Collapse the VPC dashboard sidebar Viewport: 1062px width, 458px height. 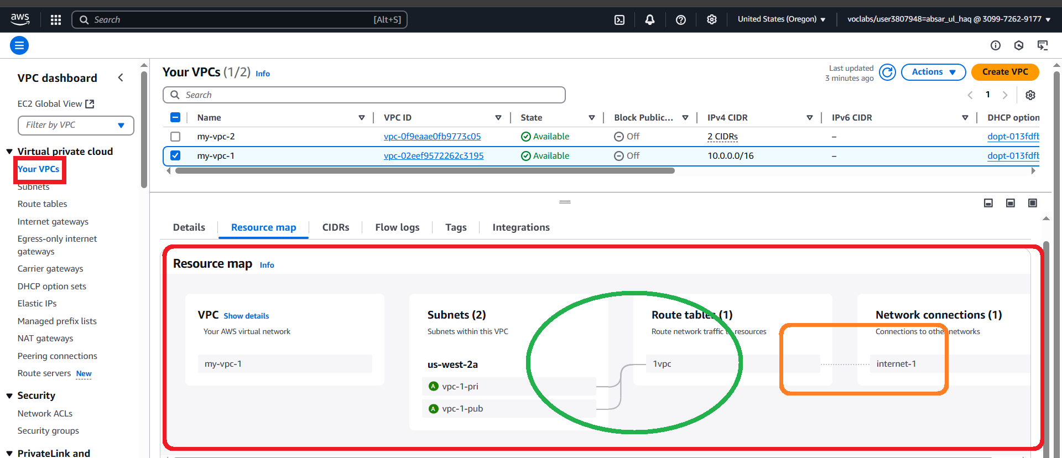[121, 78]
